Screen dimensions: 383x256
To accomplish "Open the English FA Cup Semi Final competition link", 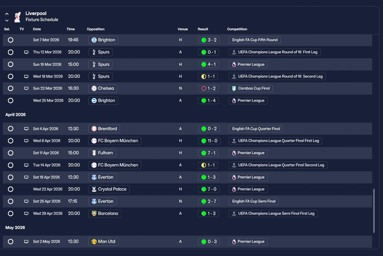I will click(x=254, y=201).
